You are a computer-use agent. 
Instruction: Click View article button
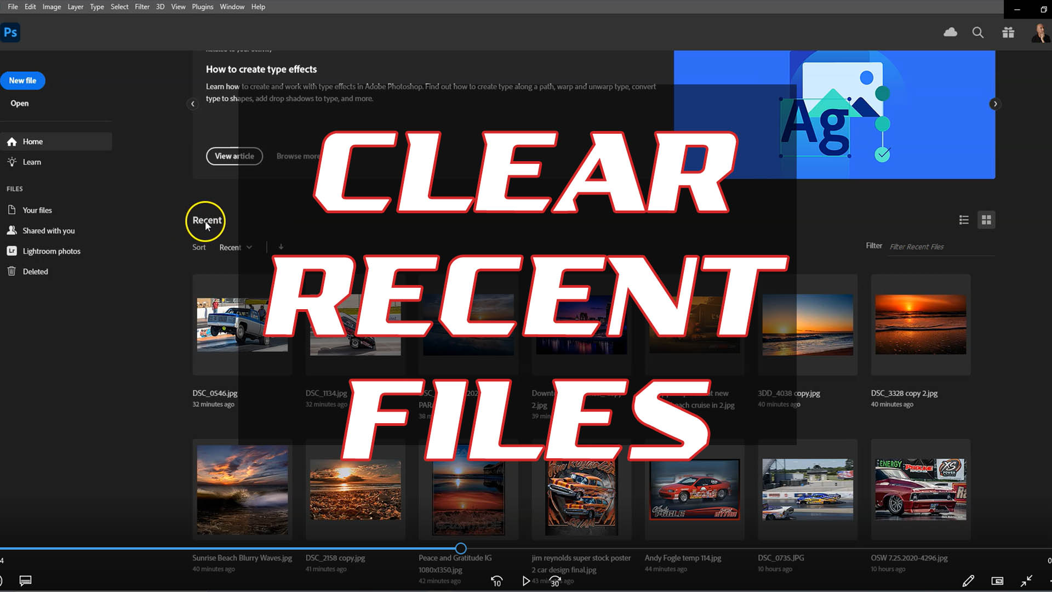pos(234,156)
